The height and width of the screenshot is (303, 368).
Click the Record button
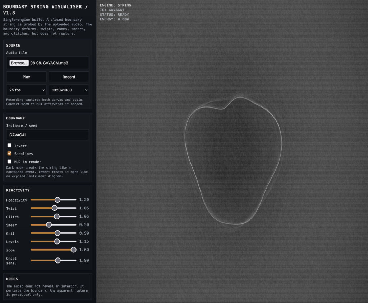[x=69, y=77]
